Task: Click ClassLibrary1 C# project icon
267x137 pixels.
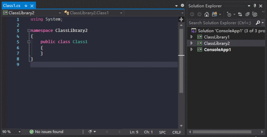Action: pos(200,37)
